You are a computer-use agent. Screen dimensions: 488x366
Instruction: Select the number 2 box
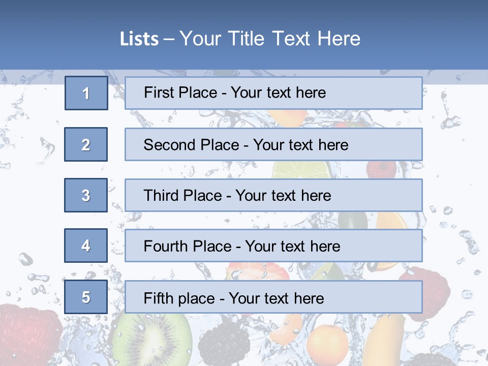click(86, 144)
